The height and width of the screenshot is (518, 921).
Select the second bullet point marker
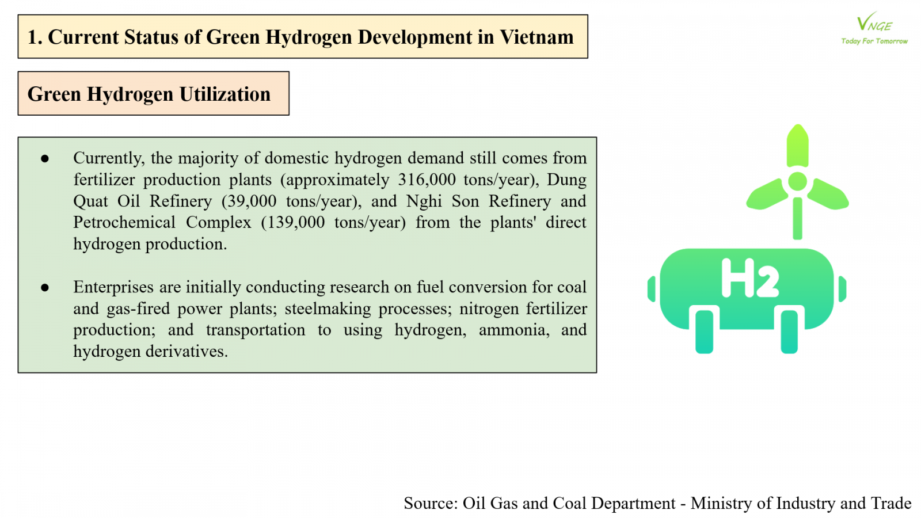[x=45, y=287]
